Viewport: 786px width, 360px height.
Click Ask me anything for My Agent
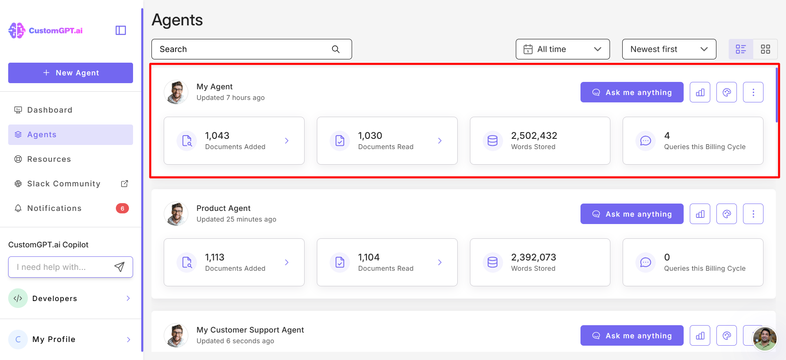632,92
